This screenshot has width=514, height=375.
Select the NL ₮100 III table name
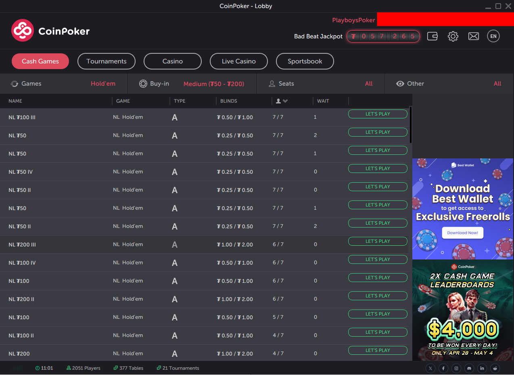point(22,118)
